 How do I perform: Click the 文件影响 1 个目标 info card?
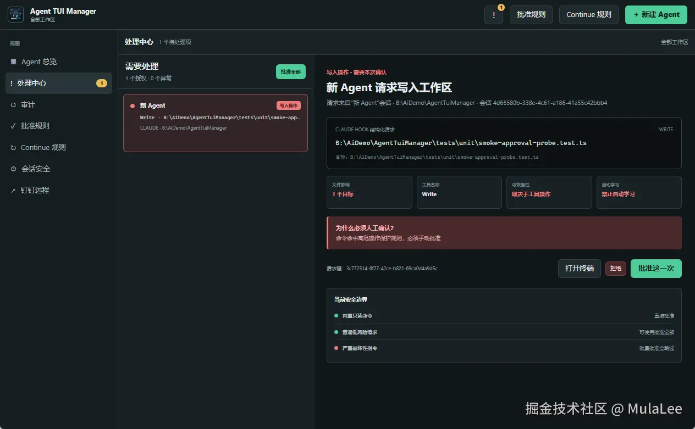[x=369, y=192]
